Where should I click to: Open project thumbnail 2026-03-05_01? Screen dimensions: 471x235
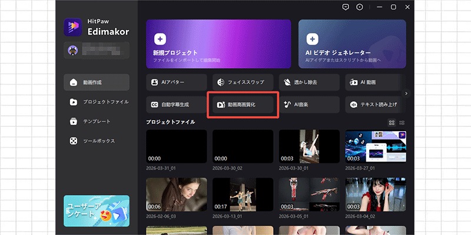coord(310,194)
